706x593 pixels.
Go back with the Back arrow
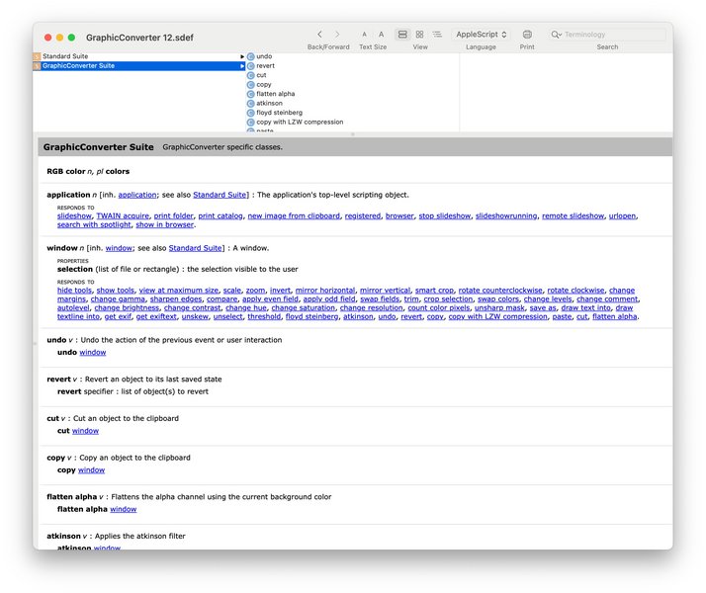coord(319,35)
